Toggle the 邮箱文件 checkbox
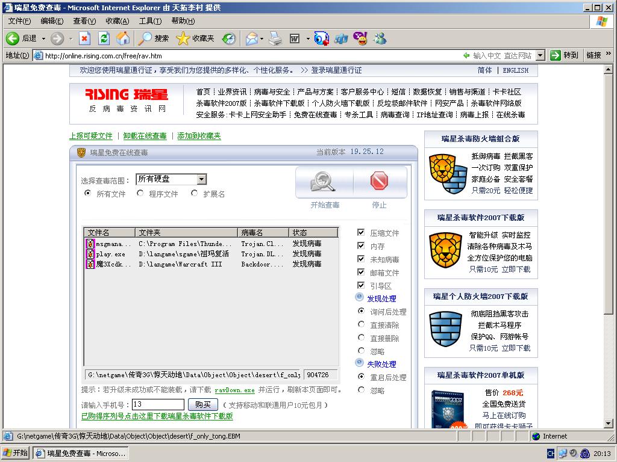Screen dimensions: 617x462 [x=361, y=272]
